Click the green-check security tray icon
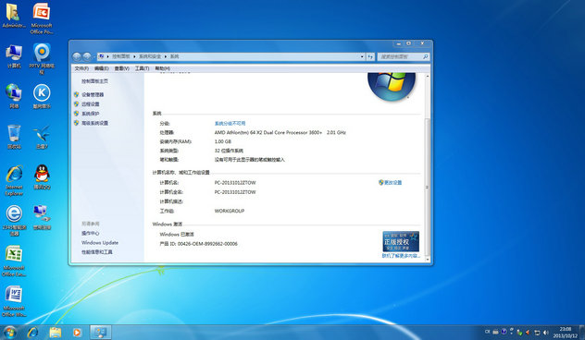 (x=519, y=333)
